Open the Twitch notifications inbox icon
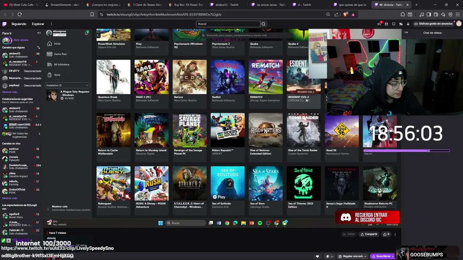Image resolution: width=463 pixels, height=260 pixels. [x=386, y=24]
